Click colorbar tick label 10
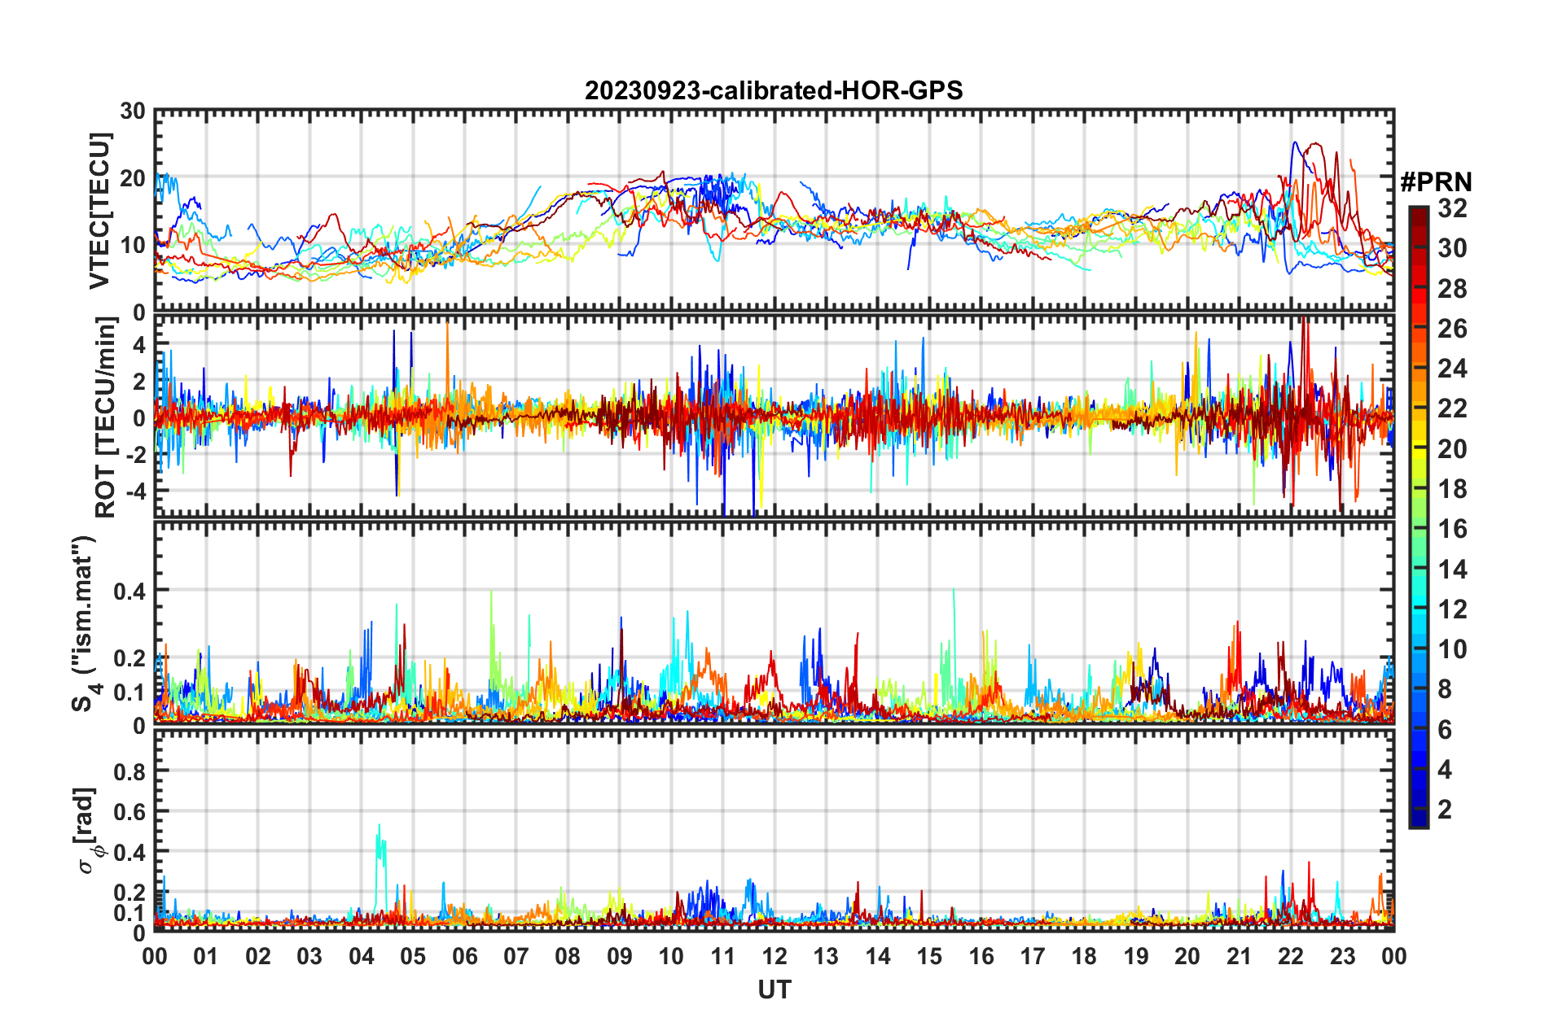This screenshot has width=1549, height=1035. (x=1452, y=649)
